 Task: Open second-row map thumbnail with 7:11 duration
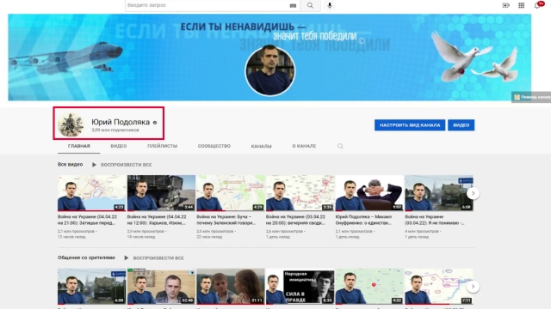(439, 286)
